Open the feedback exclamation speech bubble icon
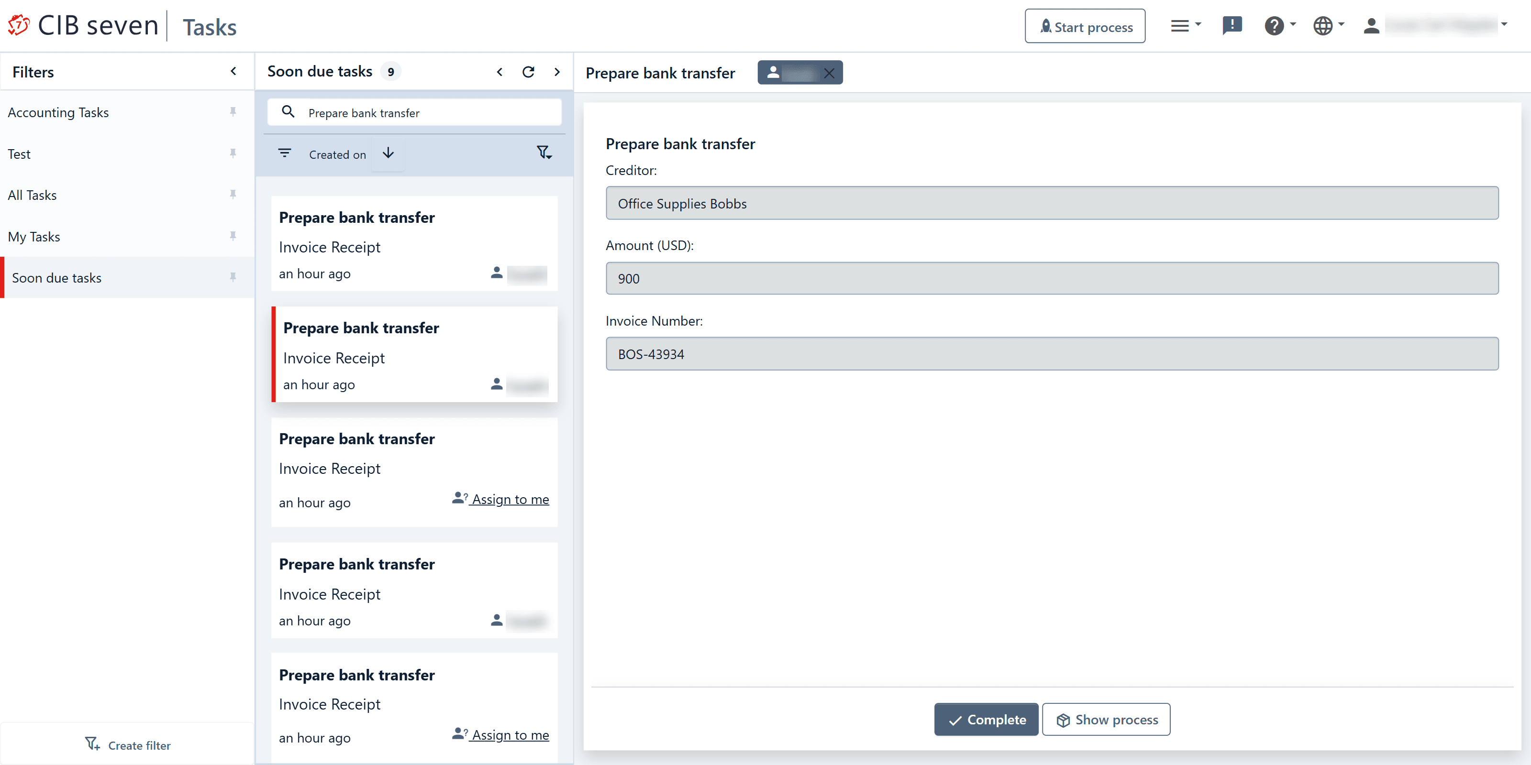The height and width of the screenshot is (765, 1531). pyautogui.click(x=1231, y=25)
